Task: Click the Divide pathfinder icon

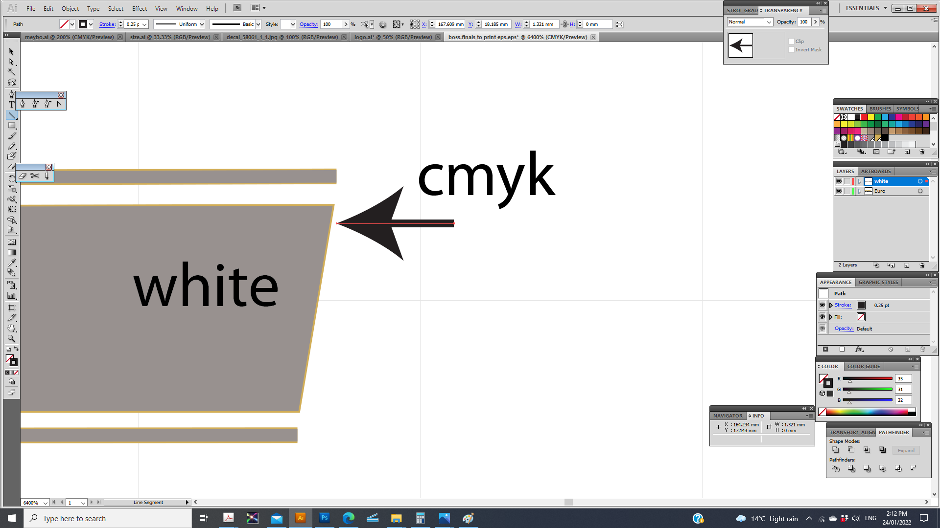Action: tap(836, 468)
